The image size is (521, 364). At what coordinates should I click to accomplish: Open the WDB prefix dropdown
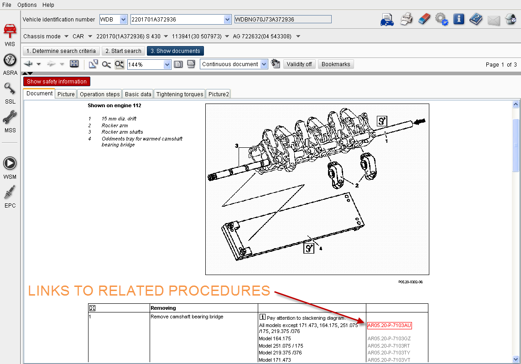(123, 20)
